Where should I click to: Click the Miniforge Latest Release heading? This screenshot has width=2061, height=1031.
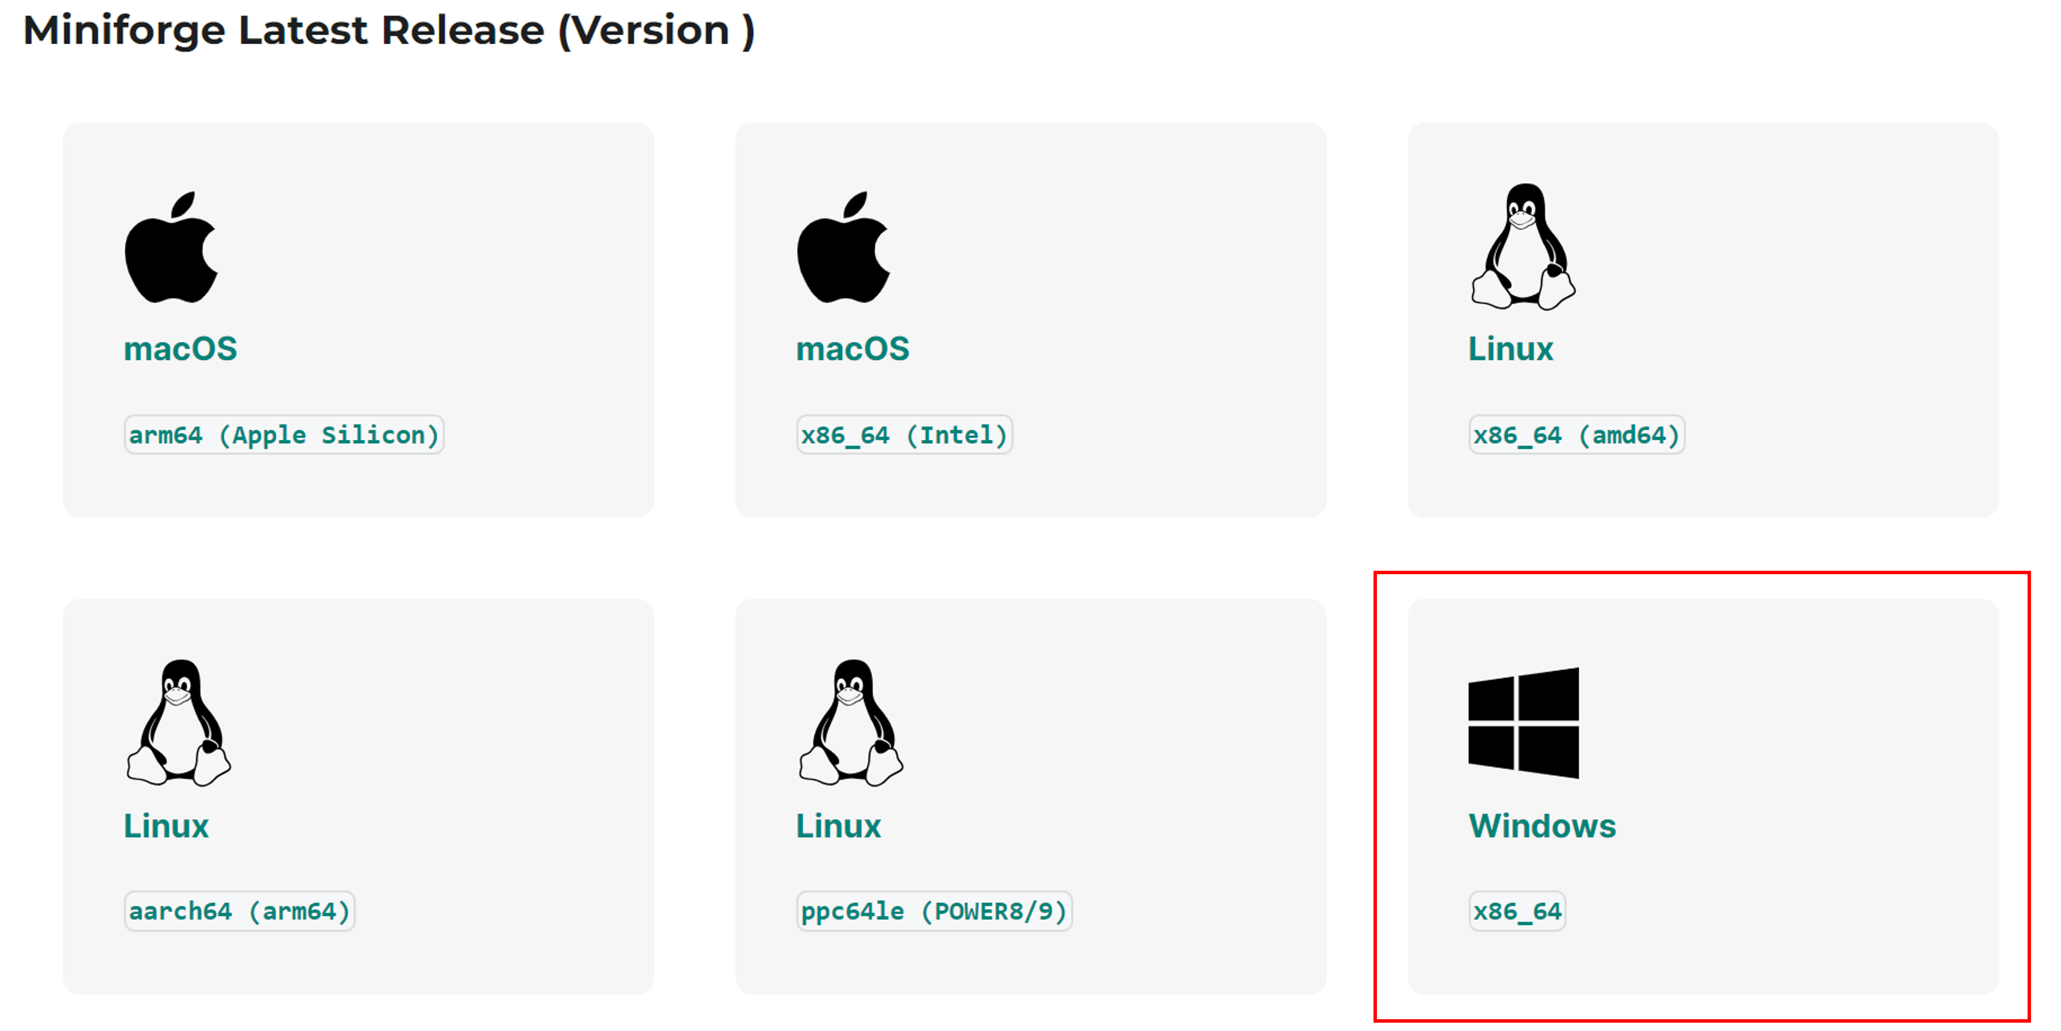(x=389, y=30)
